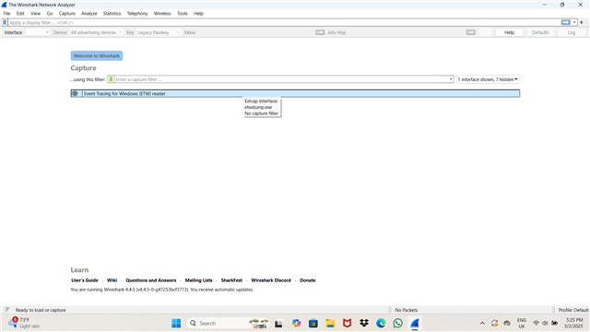The image size is (590, 332).
Task: Click the Defaults button
Action: 540,32
